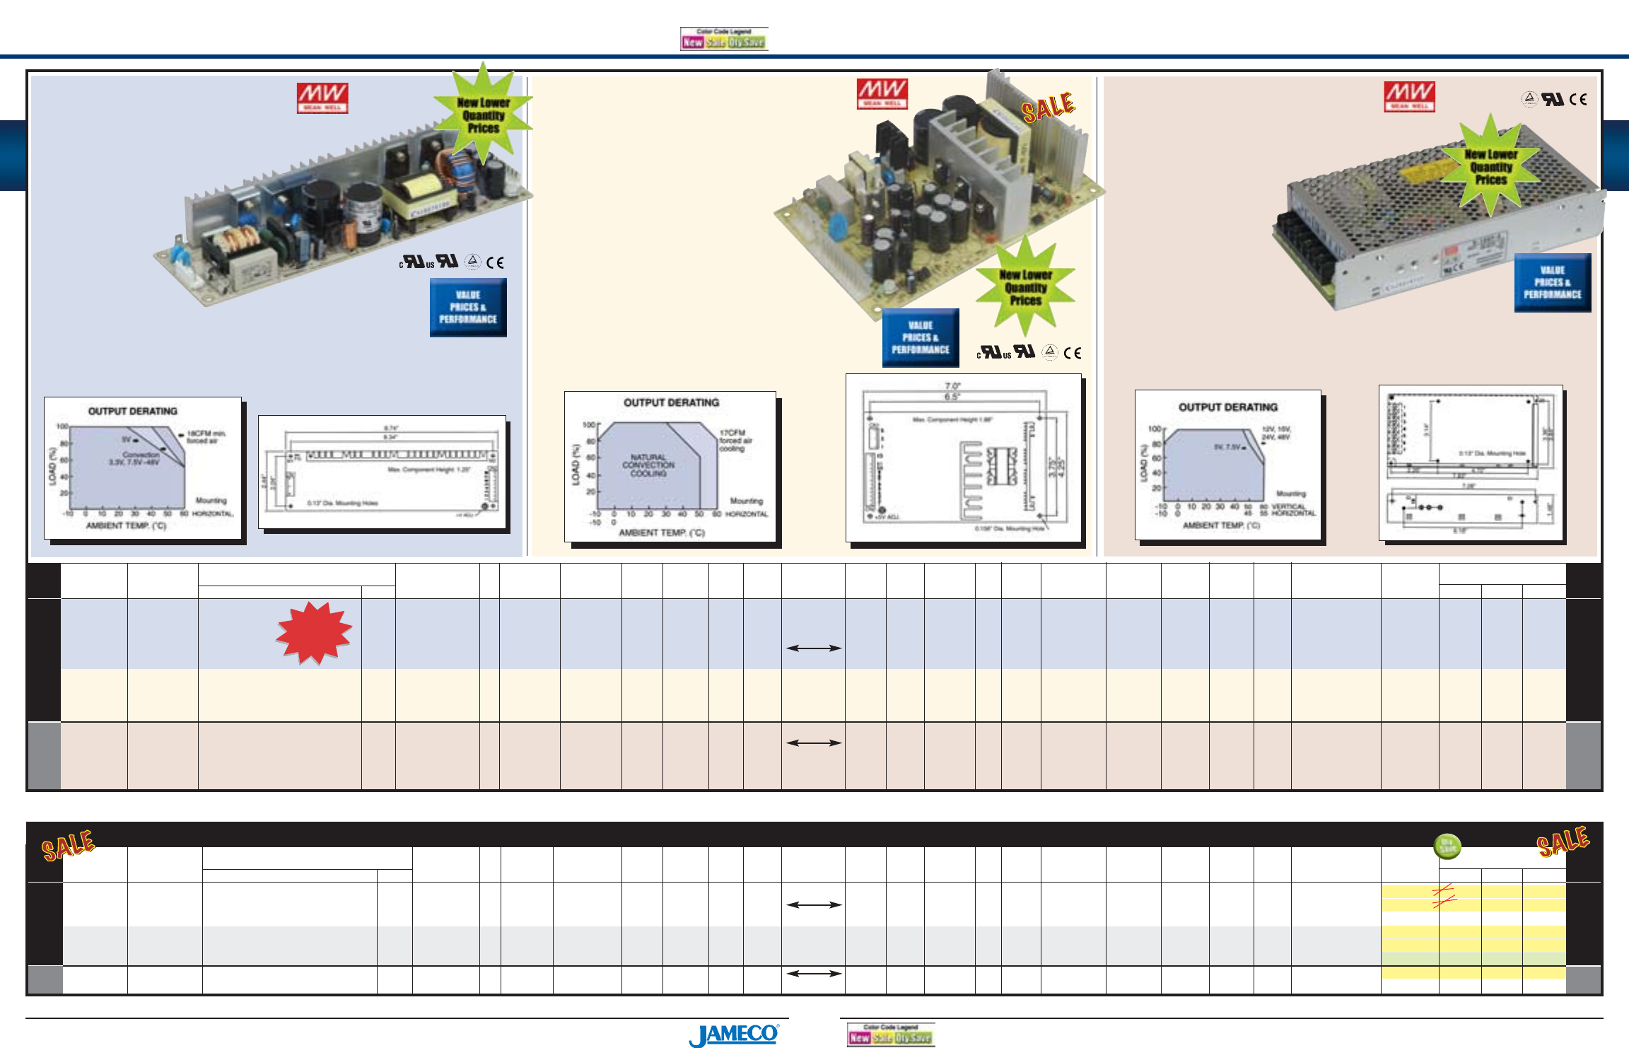Screen dimensions: 1629x1048
Task: Click Value Prices & Performance badge, cream panel
Action: [x=921, y=338]
